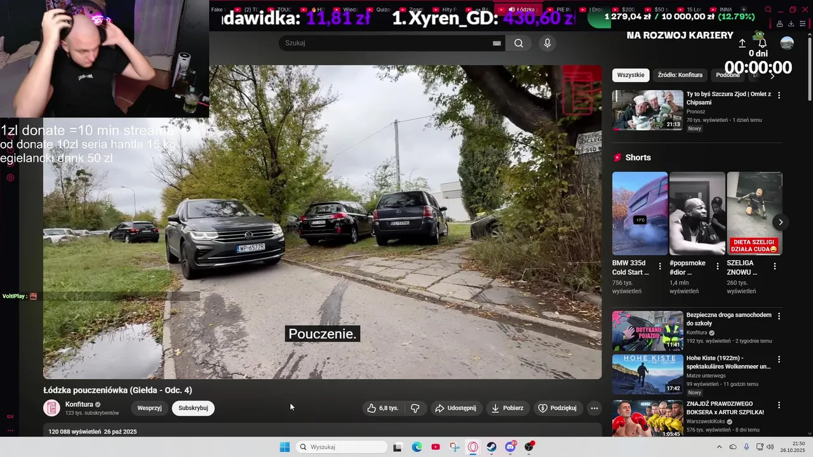Open Task View on the taskbar

(398, 447)
